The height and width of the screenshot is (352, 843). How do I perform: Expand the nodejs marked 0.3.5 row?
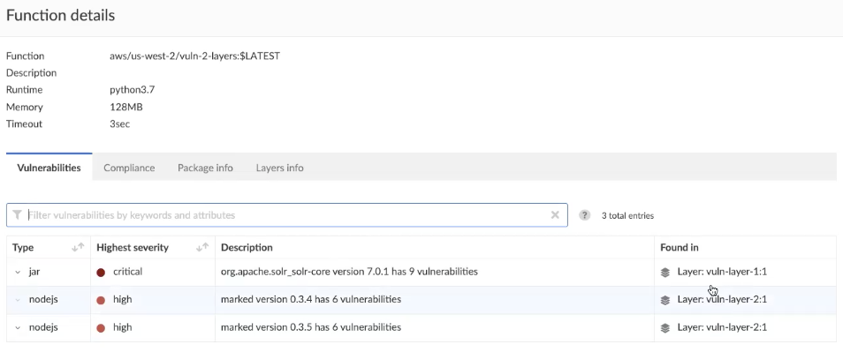pyautogui.click(x=17, y=327)
